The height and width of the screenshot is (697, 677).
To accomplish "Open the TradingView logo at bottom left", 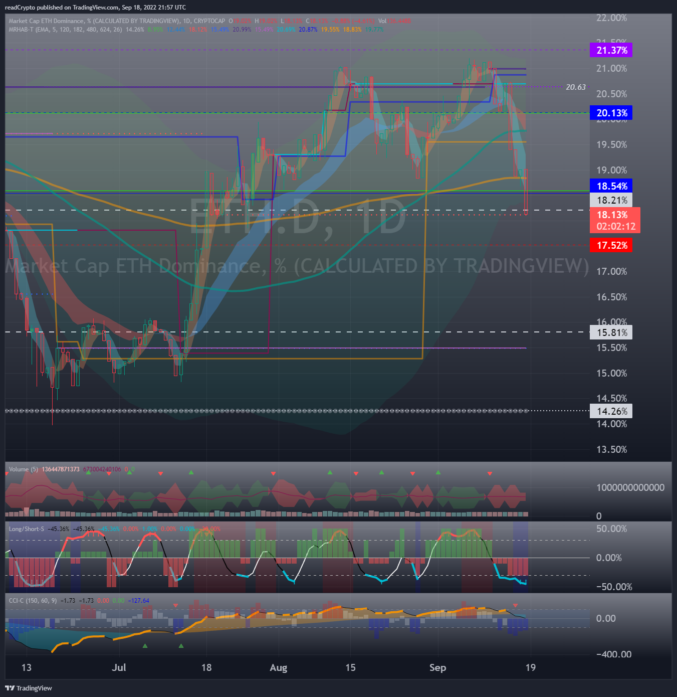I will 29,688.
